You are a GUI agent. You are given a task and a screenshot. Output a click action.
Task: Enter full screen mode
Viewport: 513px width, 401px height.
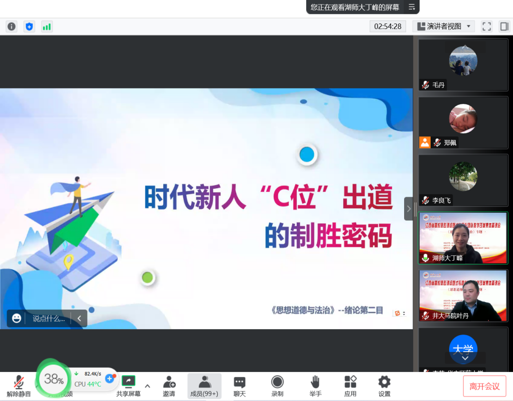(487, 26)
